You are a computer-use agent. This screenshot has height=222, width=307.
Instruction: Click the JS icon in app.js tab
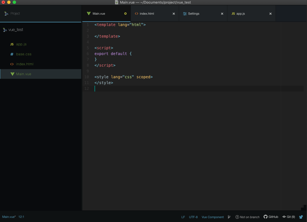(233, 14)
